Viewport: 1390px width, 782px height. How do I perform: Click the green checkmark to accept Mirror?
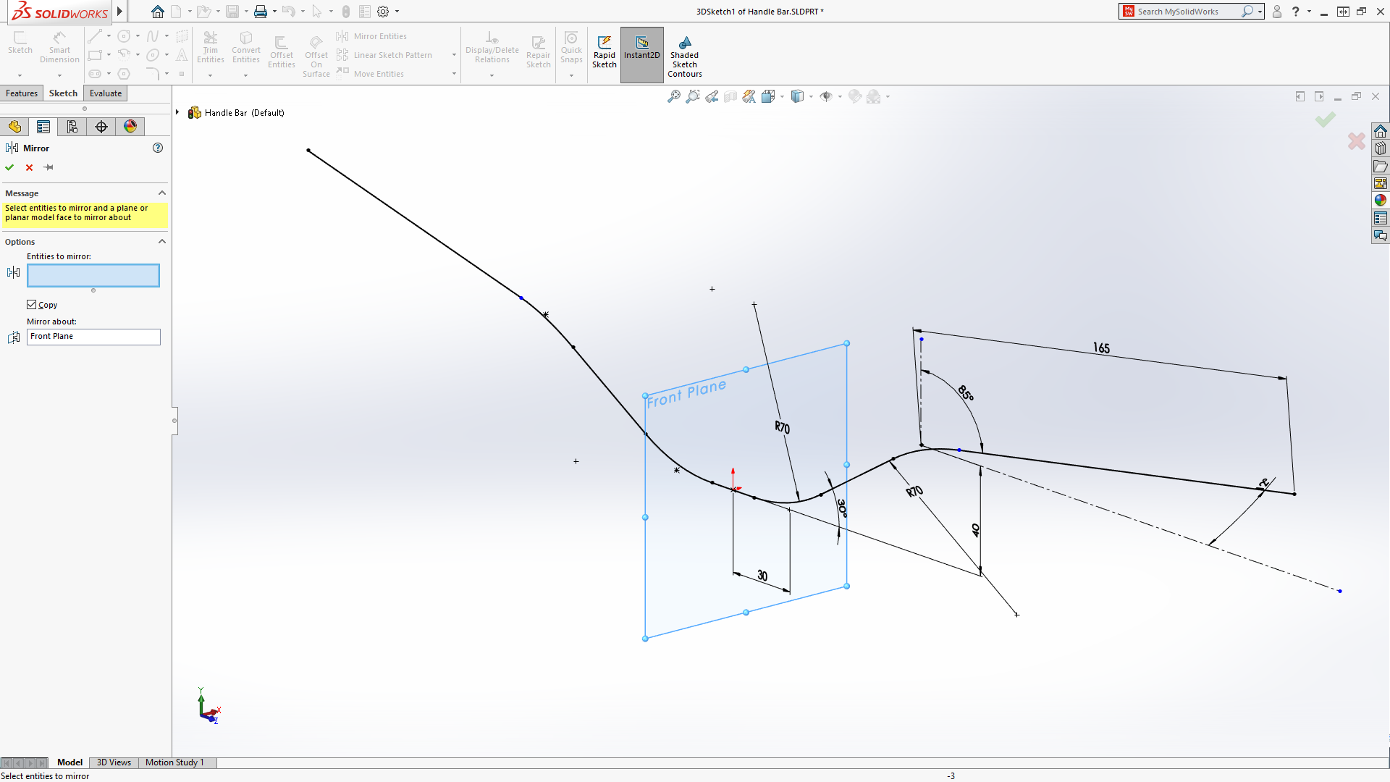click(9, 167)
